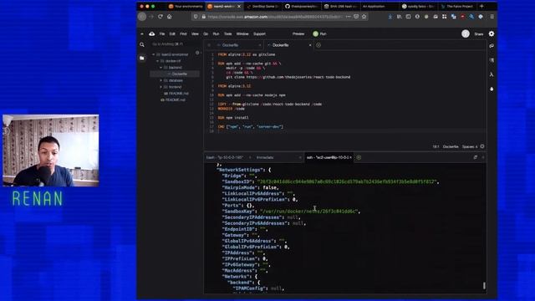
Task: Expand the database folder
Action: [x=161, y=80]
